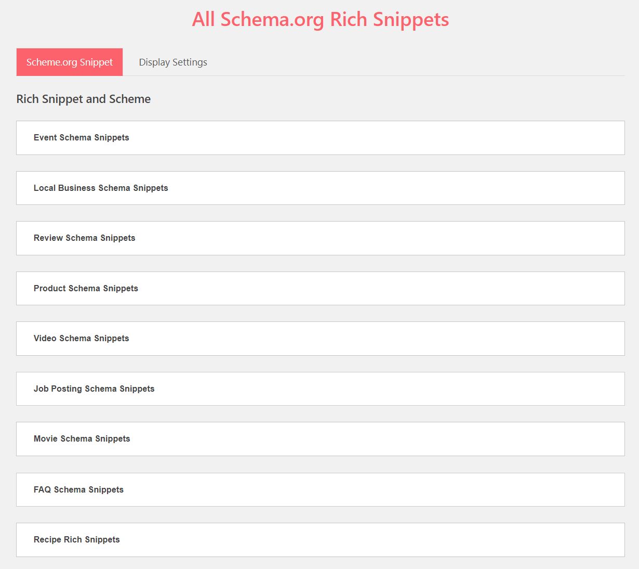Viewport: 639px width, 569px height.
Task: Expand the FAQ Schema Snippets section
Action: pyautogui.click(x=321, y=489)
